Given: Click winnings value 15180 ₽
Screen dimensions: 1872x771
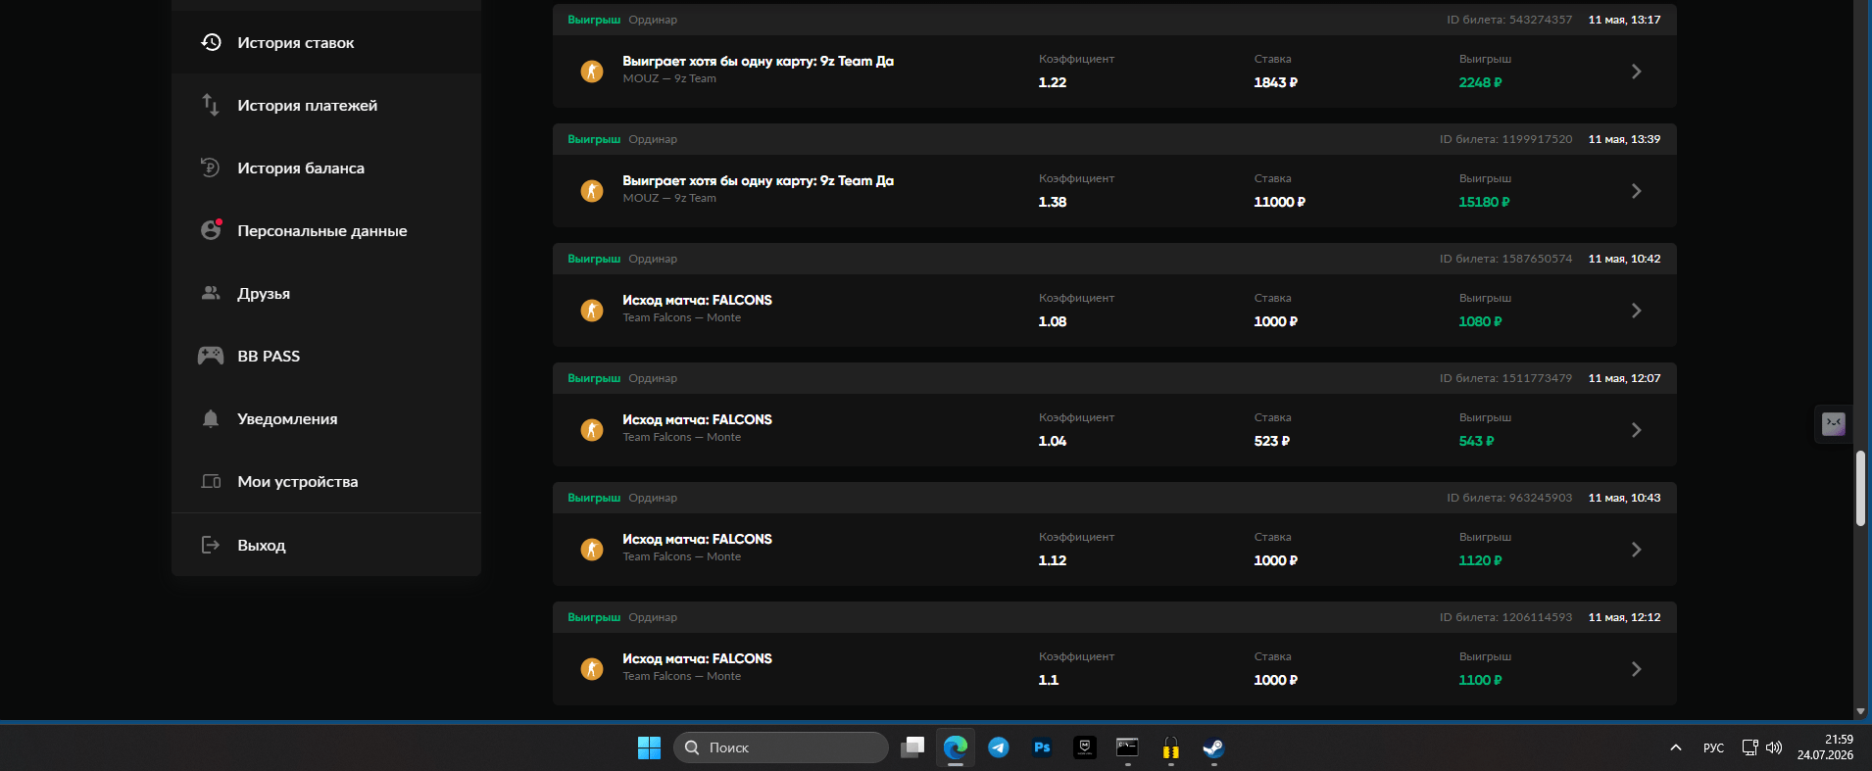Looking at the screenshot, I should pos(1484,202).
